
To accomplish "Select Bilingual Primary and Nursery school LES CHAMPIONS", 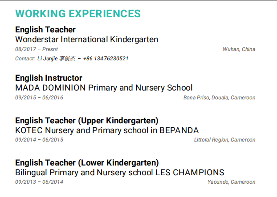I will coord(119,172).
